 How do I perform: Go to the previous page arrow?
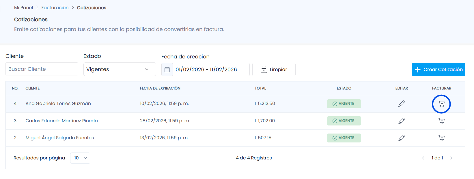(x=423, y=158)
